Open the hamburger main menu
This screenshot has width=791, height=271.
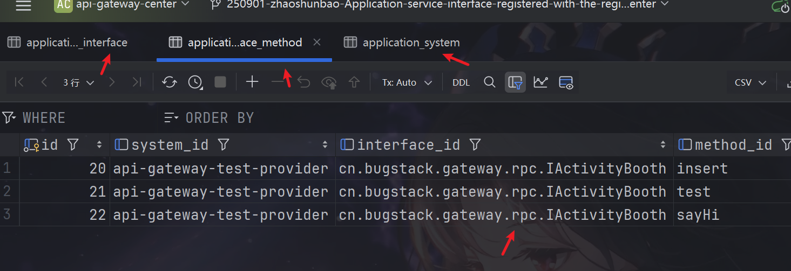click(24, 5)
